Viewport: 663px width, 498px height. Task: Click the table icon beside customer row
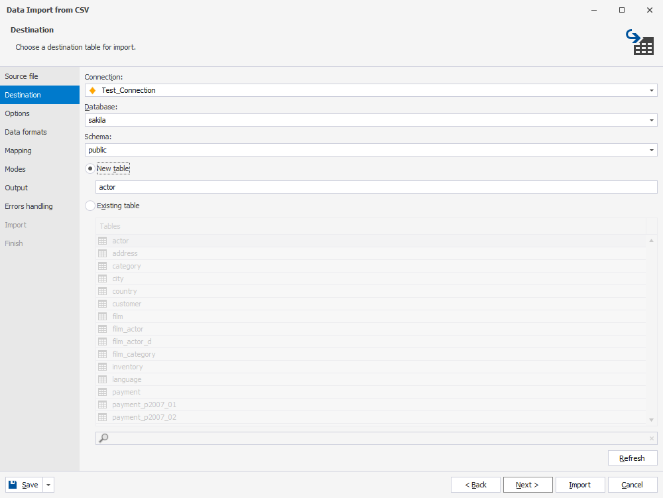pyautogui.click(x=102, y=304)
